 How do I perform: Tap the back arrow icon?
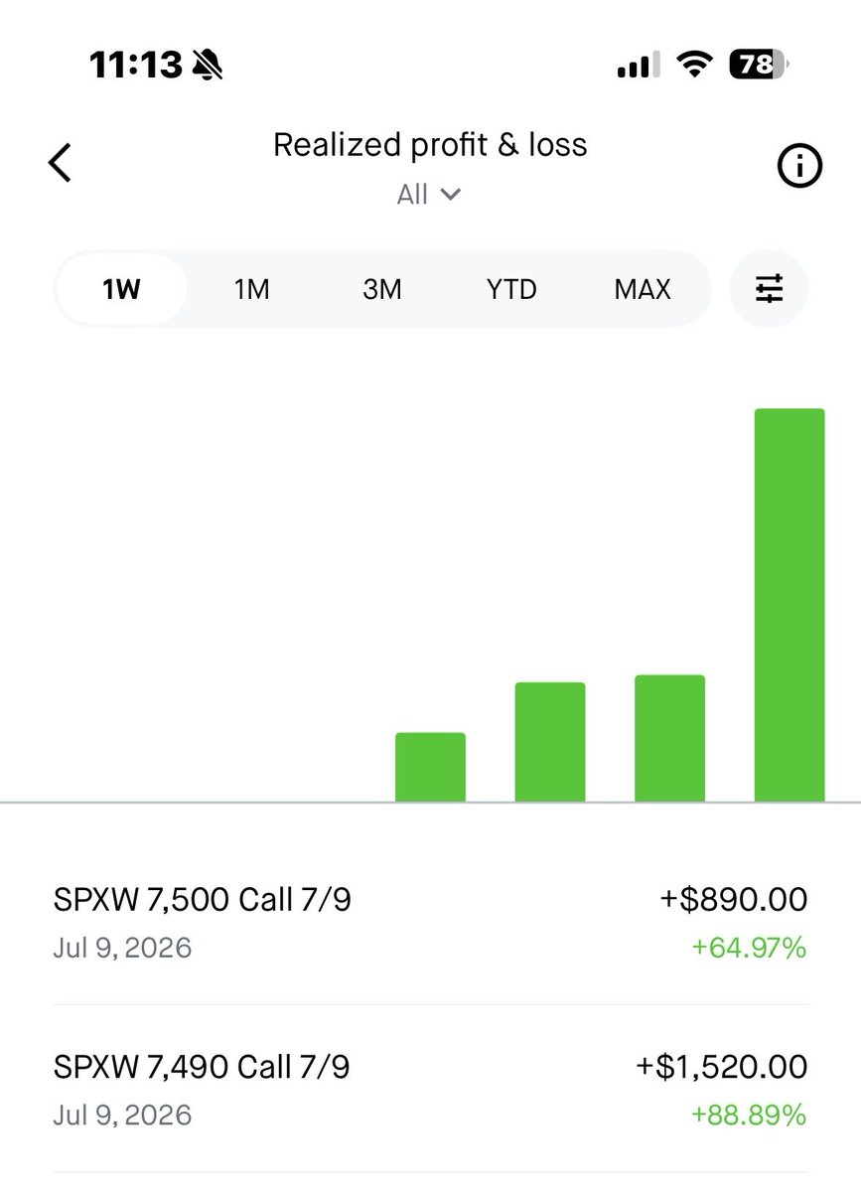click(x=61, y=163)
